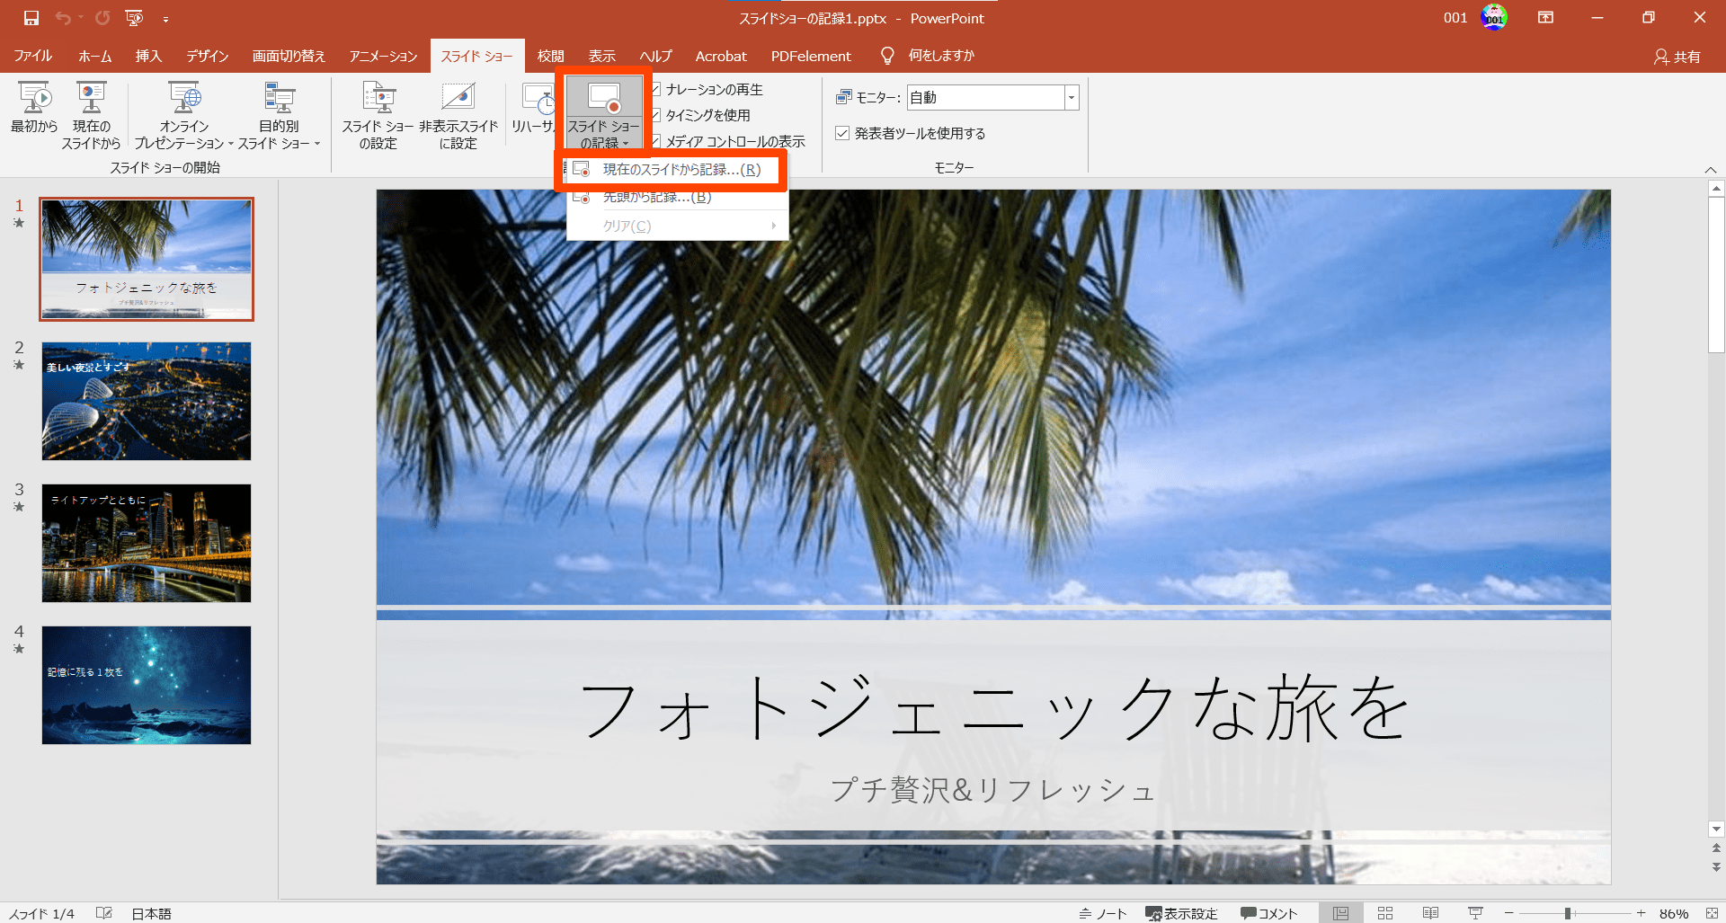
Task: Click the save icon in title bar
Action: pyautogui.click(x=31, y=18)
